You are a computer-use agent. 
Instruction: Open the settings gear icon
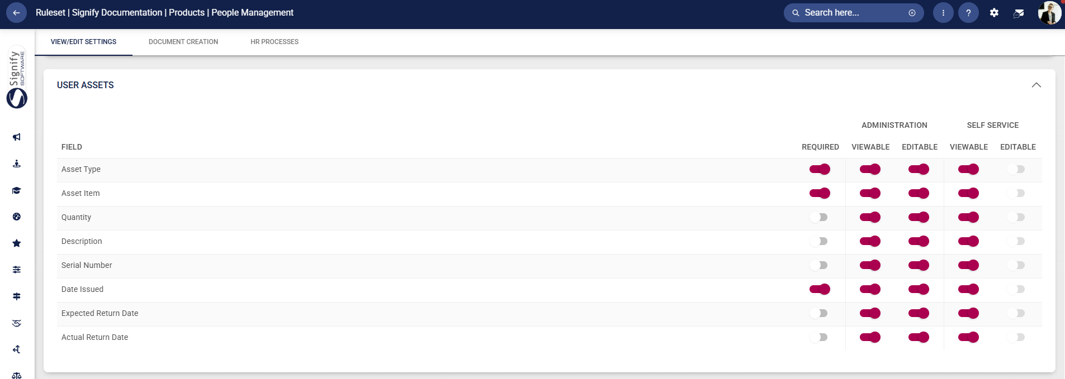pos(994,13)
